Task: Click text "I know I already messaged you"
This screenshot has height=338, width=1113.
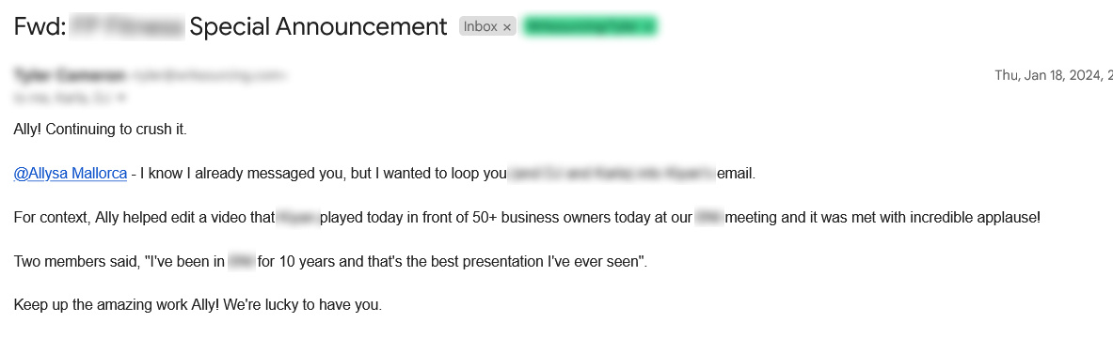Action: tap(244, 174)
